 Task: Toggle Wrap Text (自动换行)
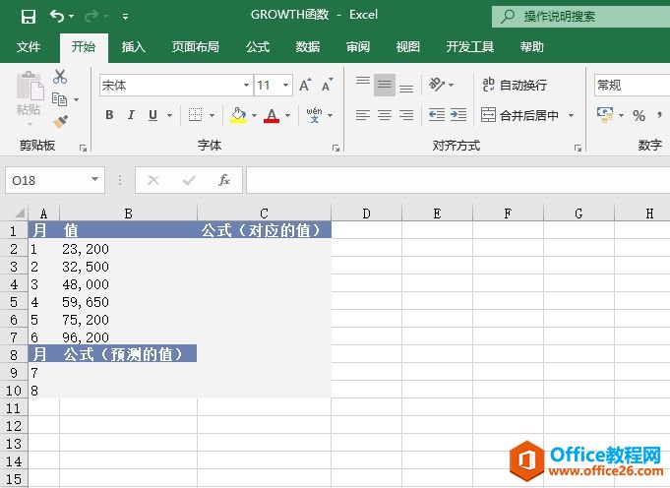[515, 86]
